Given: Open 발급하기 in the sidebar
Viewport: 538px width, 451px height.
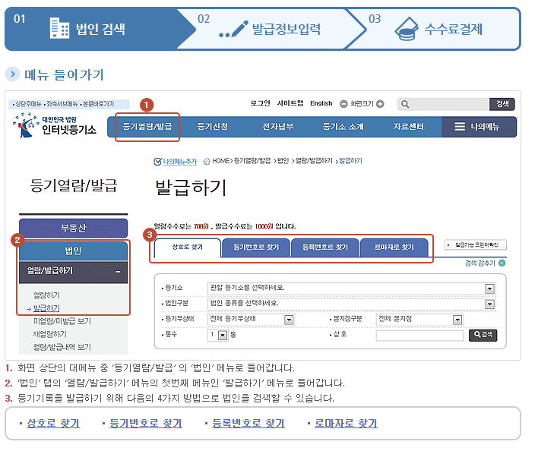Looking at the screenshot, I should point(46,308).
